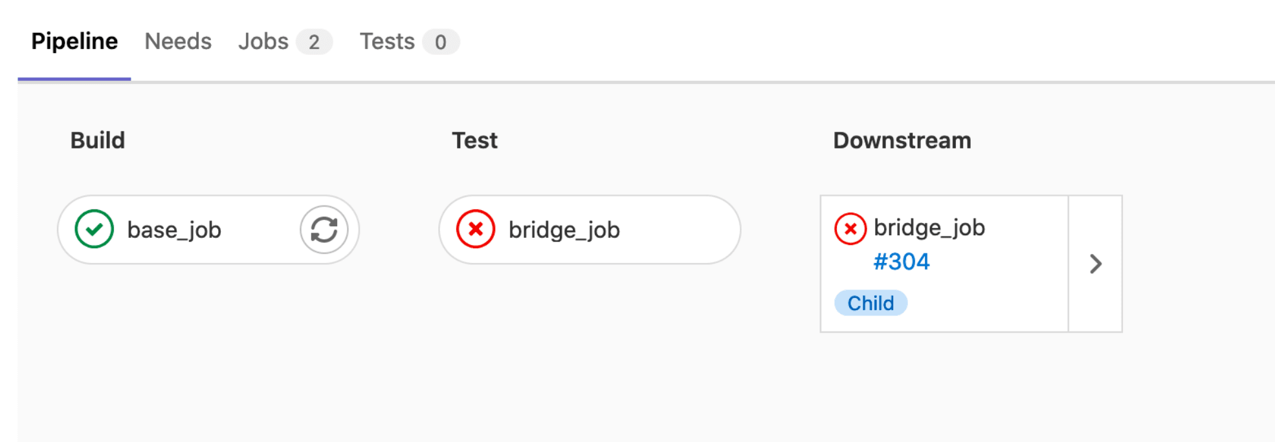Open the base_job details
Viewport: 1275px width, 442px height.
pos(175,229)
